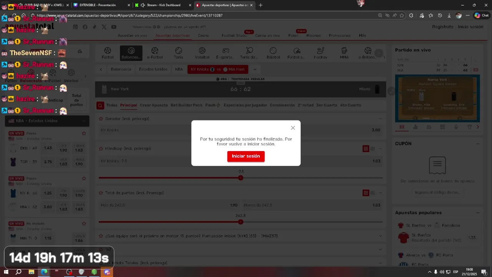Screen dimensions: 492x277
Task: Open the jersey lineup icon in live panel
Action: click(x=469, y=127)
